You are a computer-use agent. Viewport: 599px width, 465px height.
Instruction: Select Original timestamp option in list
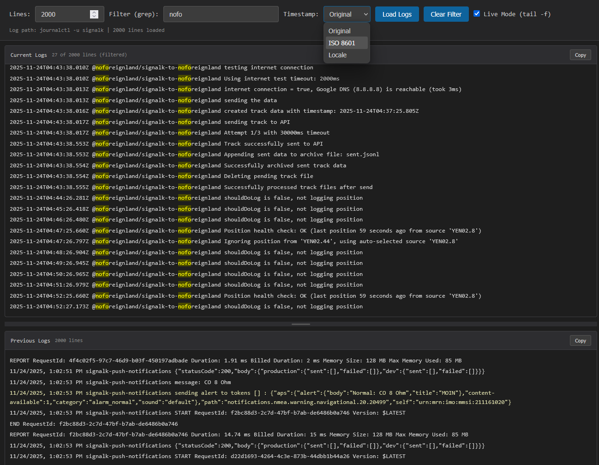(340, 31)
